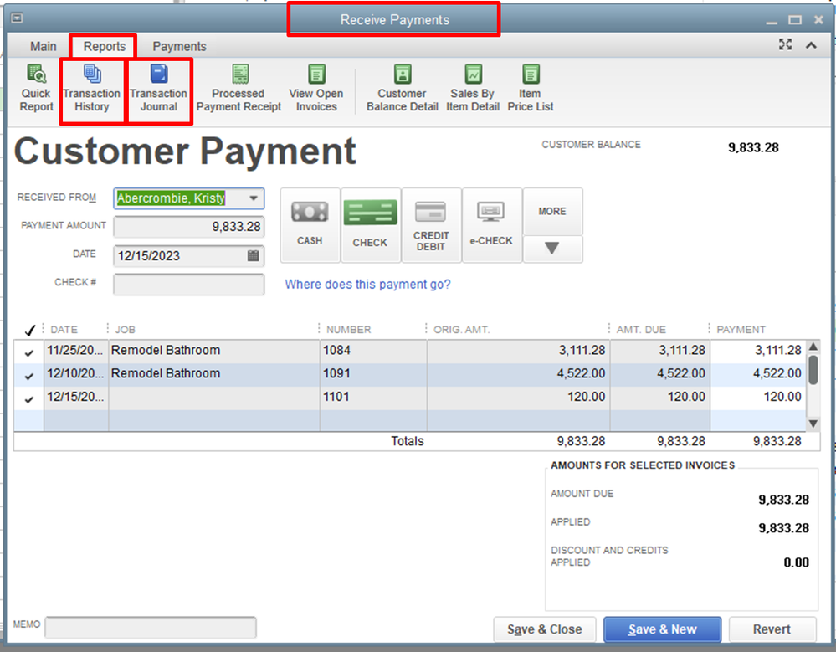
Task: Choose Cash as the payment method
Action: pyautogui.click(x=310, y=223)
